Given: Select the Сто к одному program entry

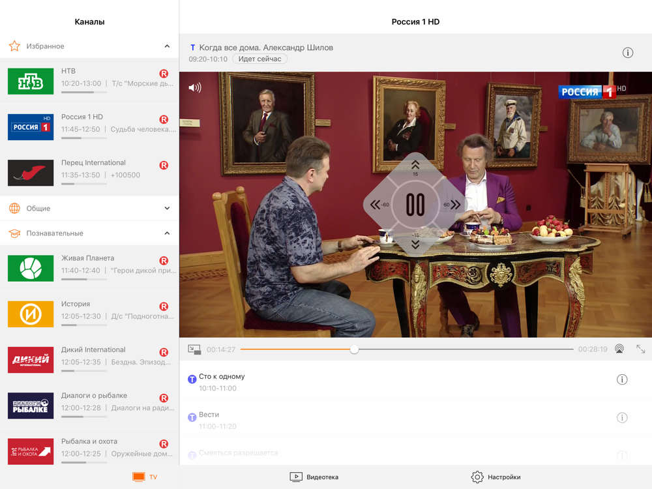Looking at the screenshot, I should (x=415, y=381).
